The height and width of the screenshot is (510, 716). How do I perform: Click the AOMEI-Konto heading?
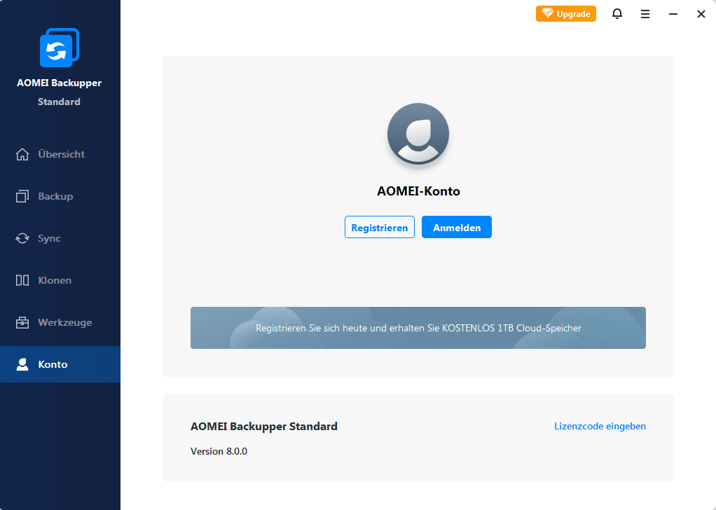[x=418, y=191]
